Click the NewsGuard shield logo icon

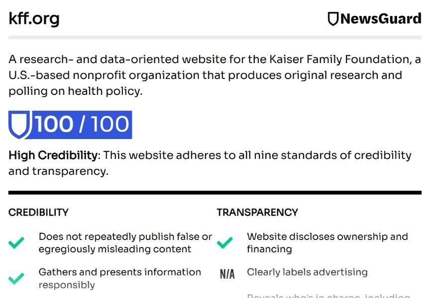tap(333, 19)
